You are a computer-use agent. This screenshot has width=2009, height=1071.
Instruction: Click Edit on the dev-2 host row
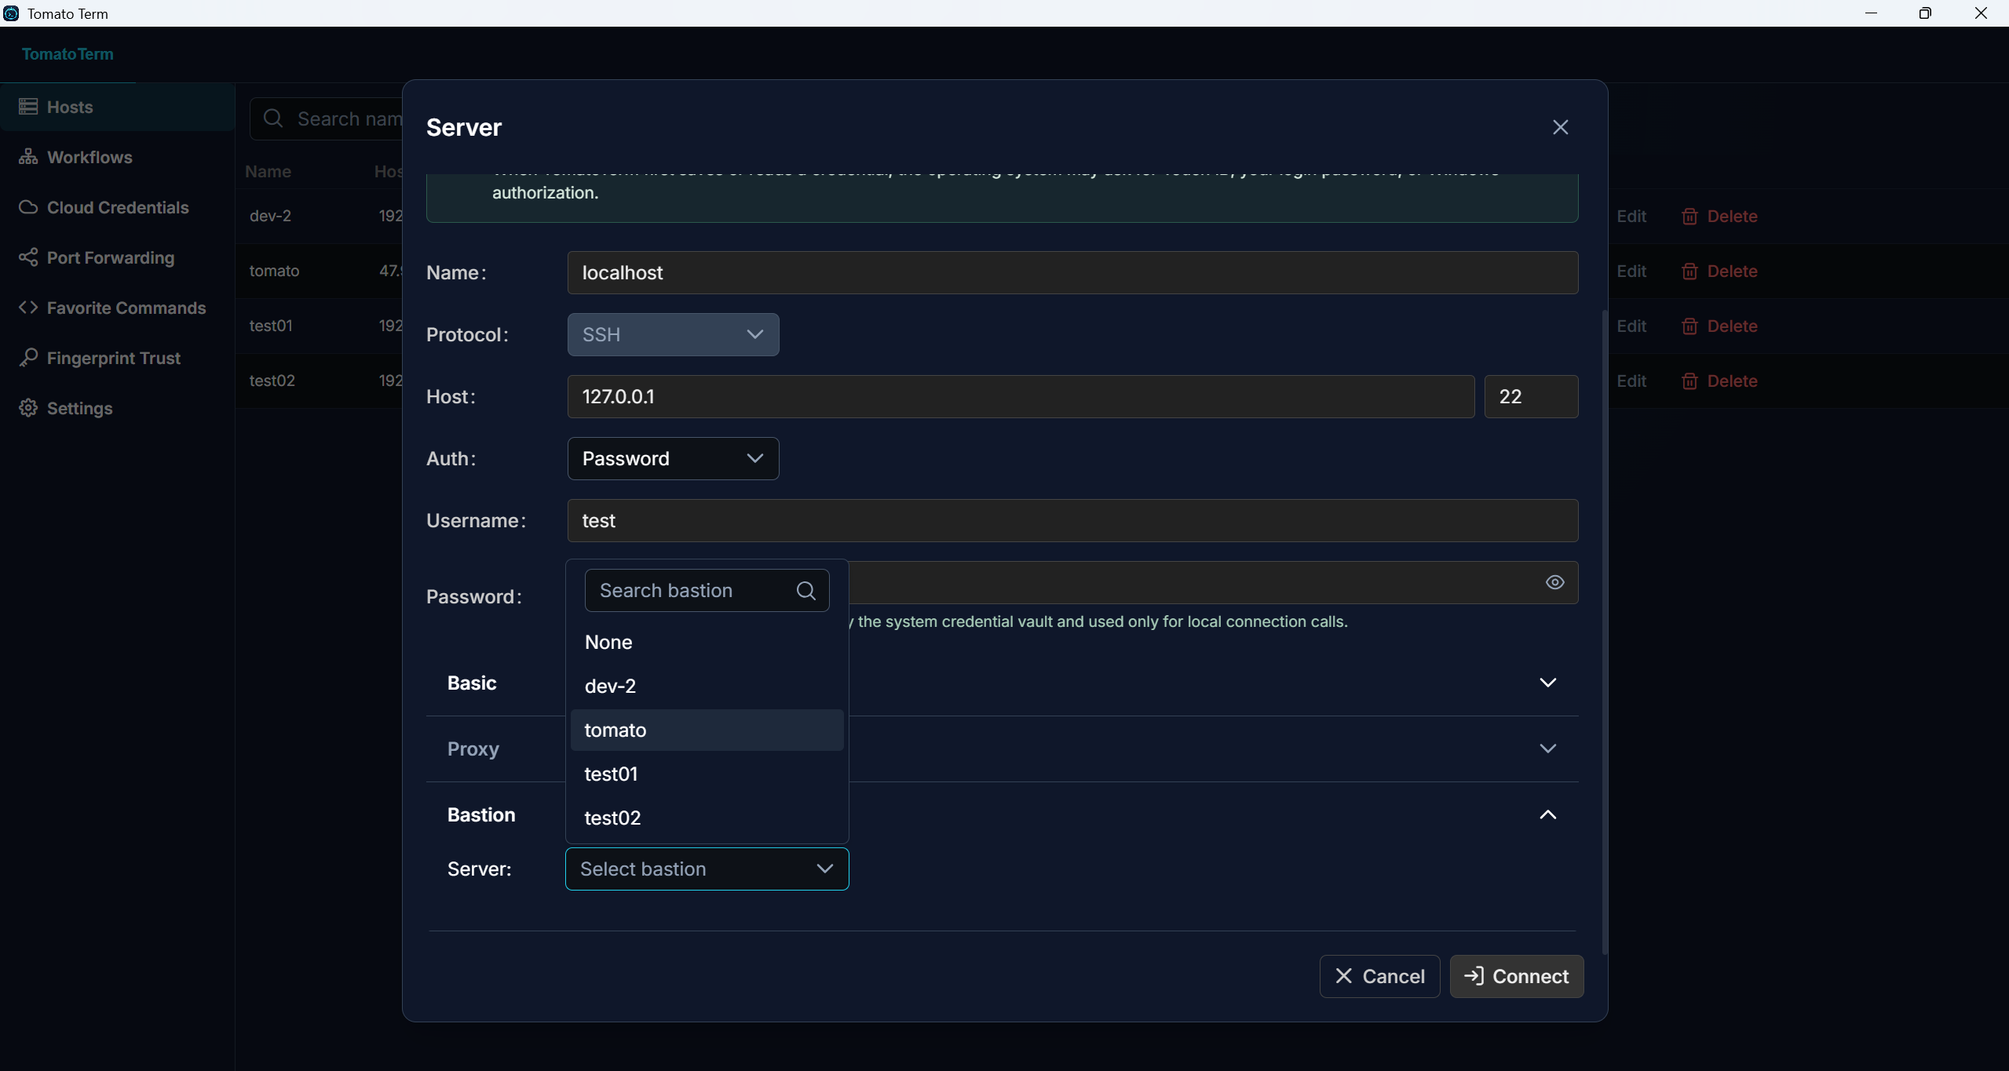pyautogui.click(x=1631, y=216)
